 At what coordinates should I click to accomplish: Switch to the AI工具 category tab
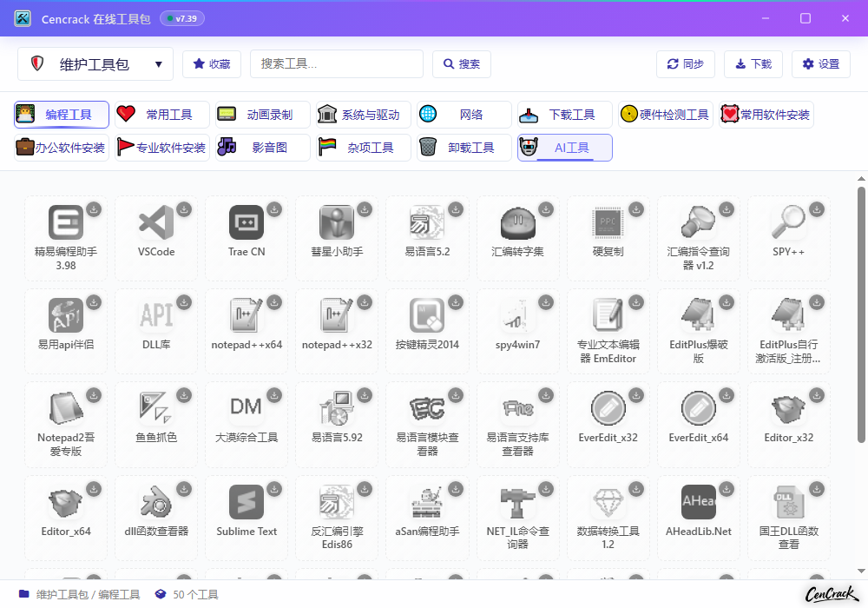point(565,148)
